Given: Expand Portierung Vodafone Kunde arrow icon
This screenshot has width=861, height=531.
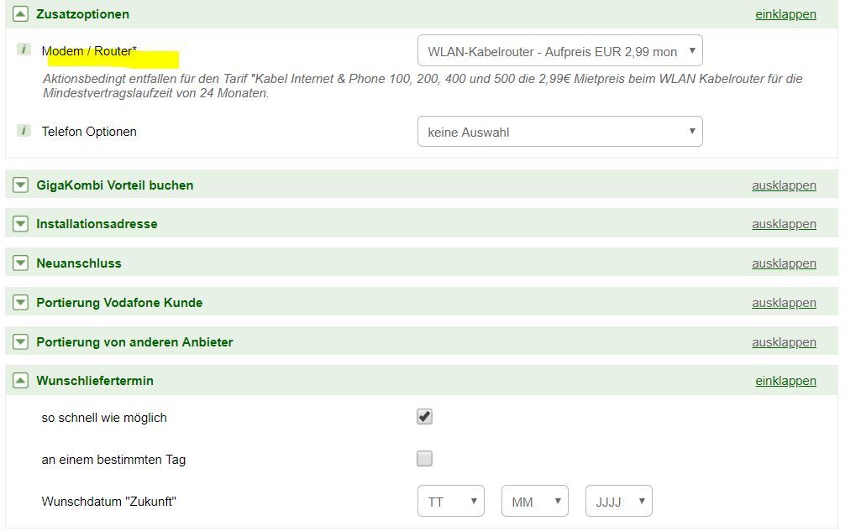Looking at the screenshot, I should 20,303.
